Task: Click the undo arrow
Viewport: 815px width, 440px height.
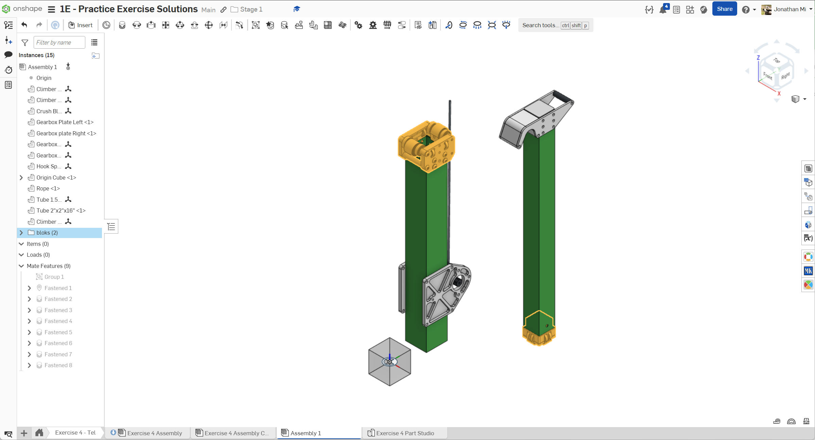Action: point(24,25)
